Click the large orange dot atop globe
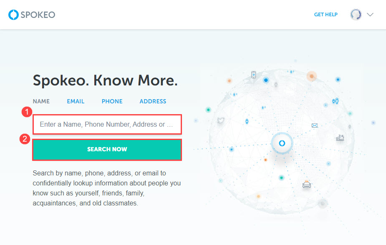Image resolution: width=386 pixels, height=245 pixels. tap(311, 76)
